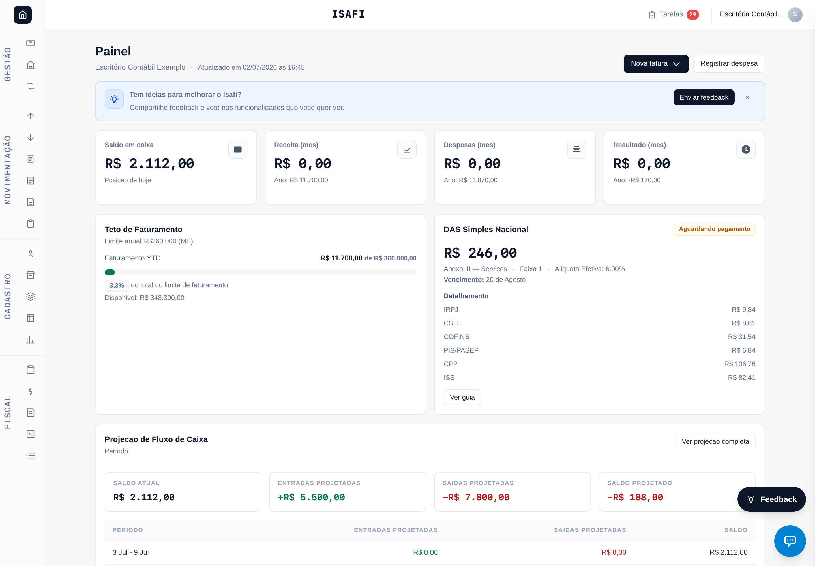The image size is (815, 566).
Task: Click Disponivel: R$ 348.300,00 text
Action: (144, 298)
